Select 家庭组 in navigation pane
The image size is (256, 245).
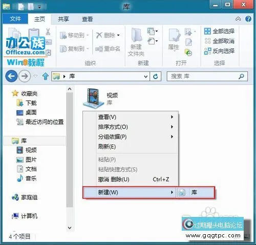tap(25, 198)
